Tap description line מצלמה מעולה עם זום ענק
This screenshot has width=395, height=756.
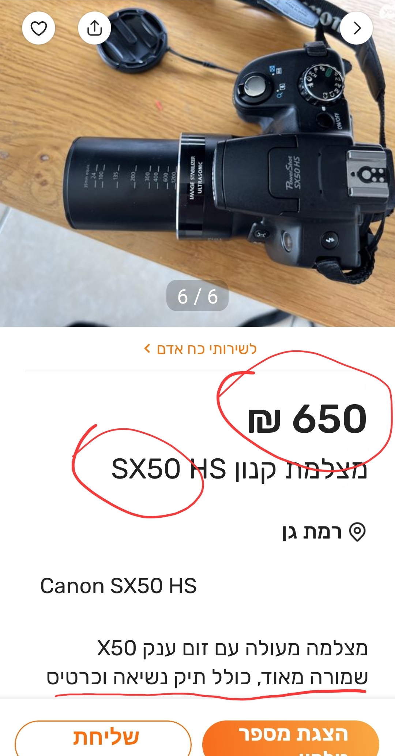[232, 648]
